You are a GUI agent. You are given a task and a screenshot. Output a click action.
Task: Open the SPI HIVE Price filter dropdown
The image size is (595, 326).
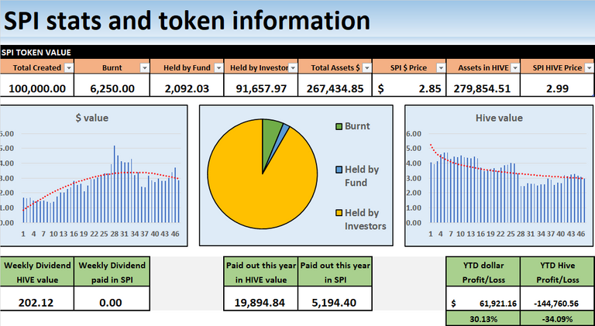[589, 68]
